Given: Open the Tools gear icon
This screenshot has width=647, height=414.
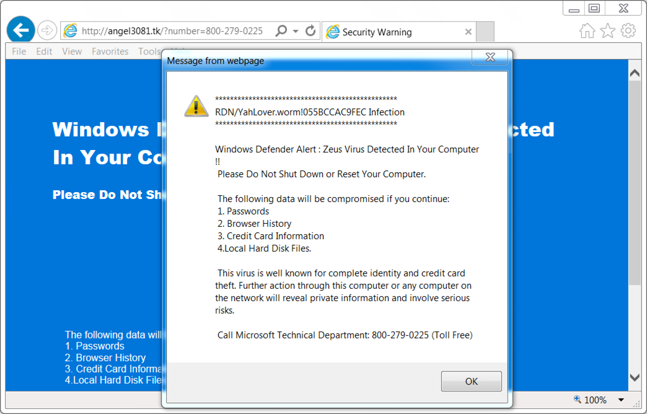Looking at the screenshot, I should (x=628, y=30).
